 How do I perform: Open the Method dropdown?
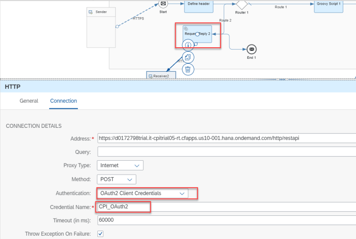coord(116,179)
